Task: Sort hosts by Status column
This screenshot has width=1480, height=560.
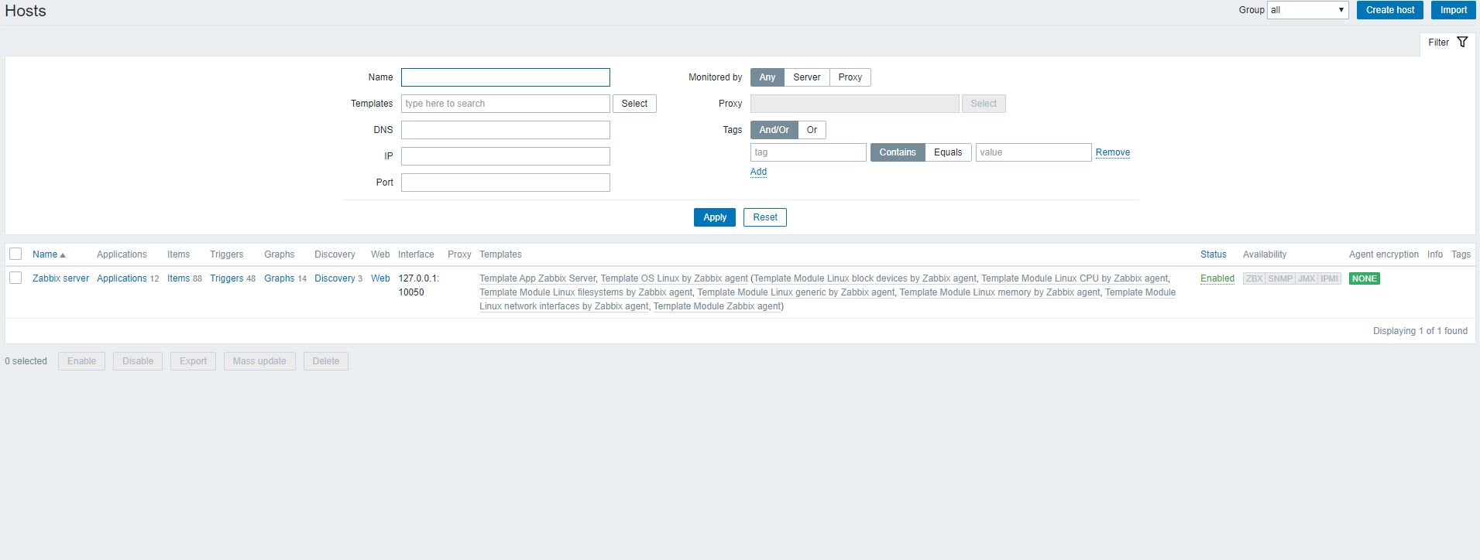Action: point(1214,254)
